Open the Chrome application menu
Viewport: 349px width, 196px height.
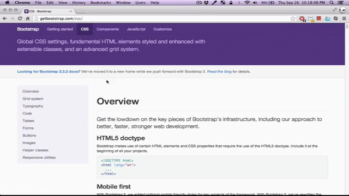pos(22,3)
